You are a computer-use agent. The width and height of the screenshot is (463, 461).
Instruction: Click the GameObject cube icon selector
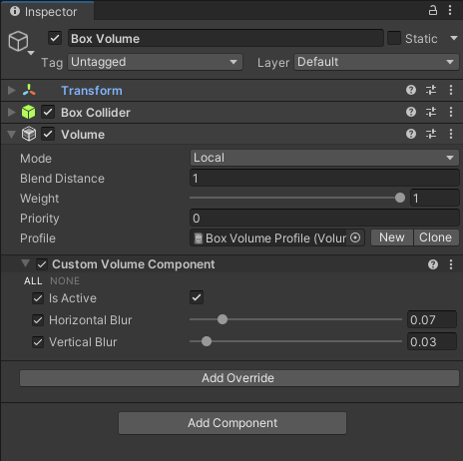click(x=21, y=43)
